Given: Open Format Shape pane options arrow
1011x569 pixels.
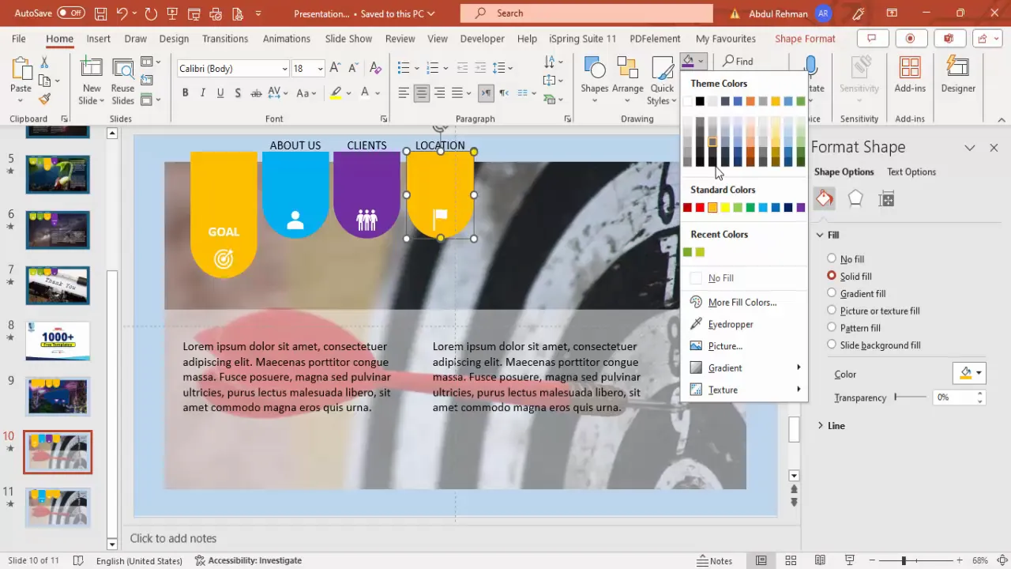Looking at the screenshot, I should [x=969, y=148].
